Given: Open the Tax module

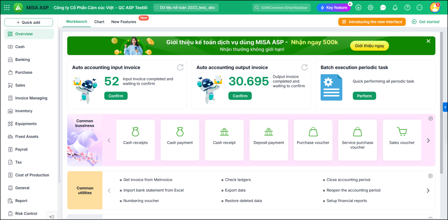Looking at the screenshot, I should (29, 162).
